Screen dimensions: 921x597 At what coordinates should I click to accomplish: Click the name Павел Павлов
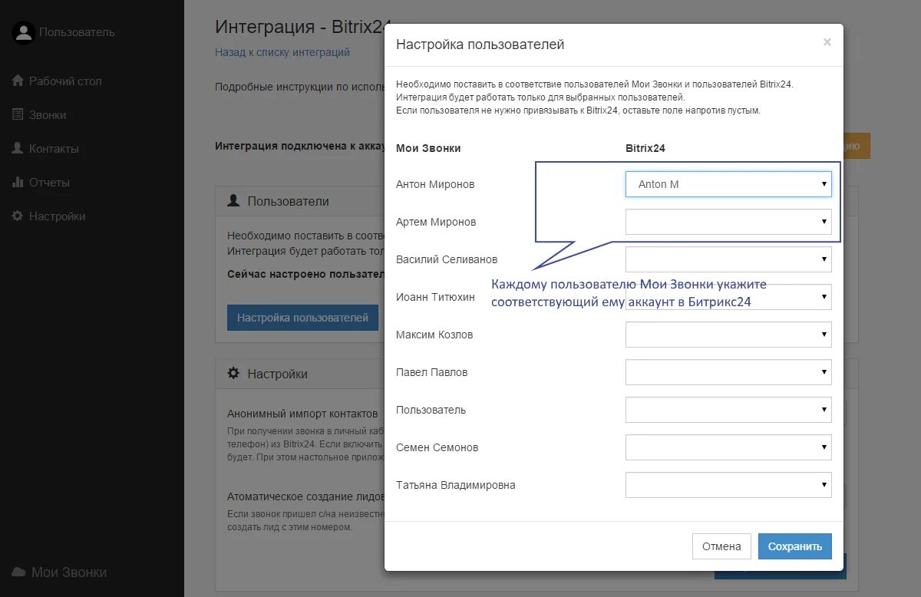tap(431, 372)
